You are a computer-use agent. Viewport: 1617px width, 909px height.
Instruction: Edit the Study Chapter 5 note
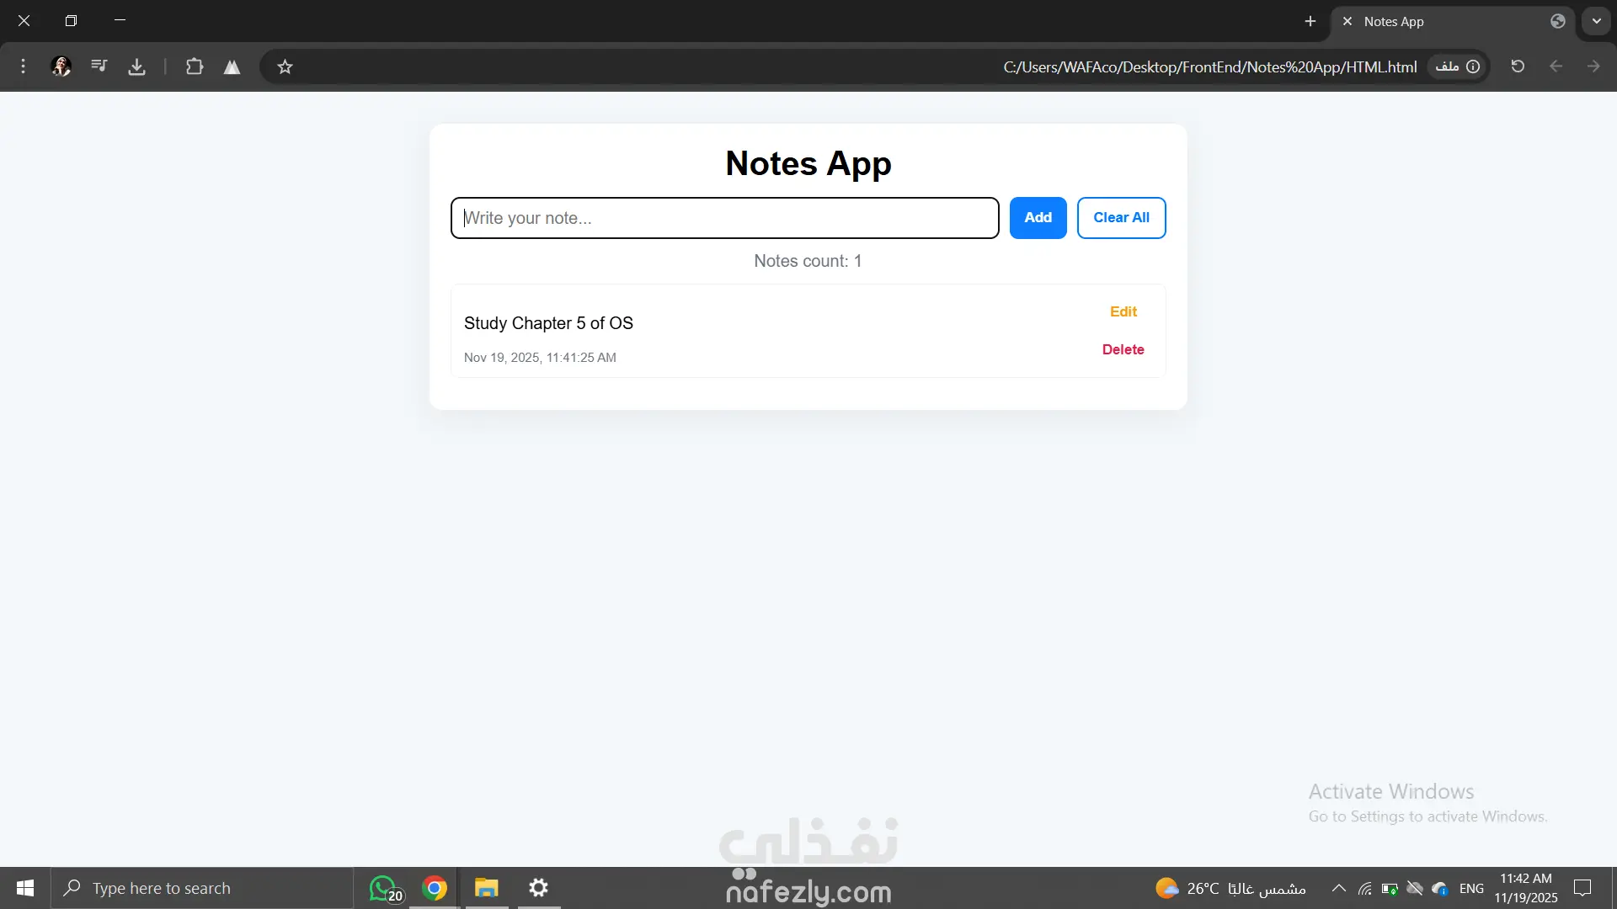[1123, 311]
